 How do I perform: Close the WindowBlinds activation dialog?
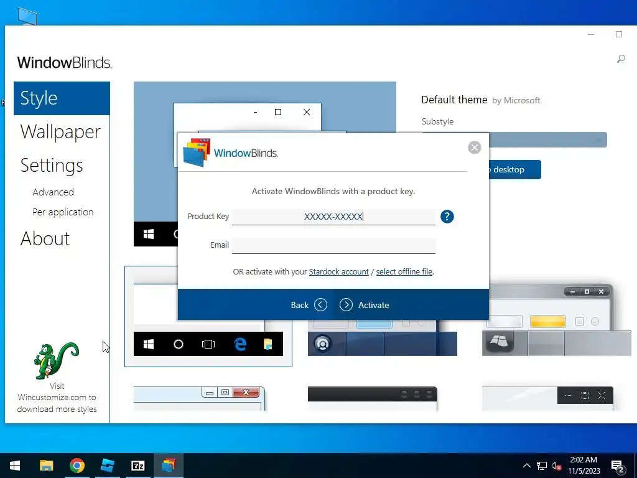(x=474, y=147)
